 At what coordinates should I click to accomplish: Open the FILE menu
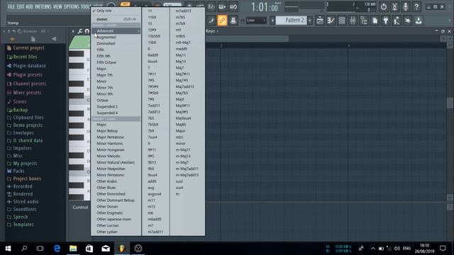[11, 6]
